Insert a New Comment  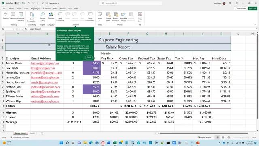(60, 17)
